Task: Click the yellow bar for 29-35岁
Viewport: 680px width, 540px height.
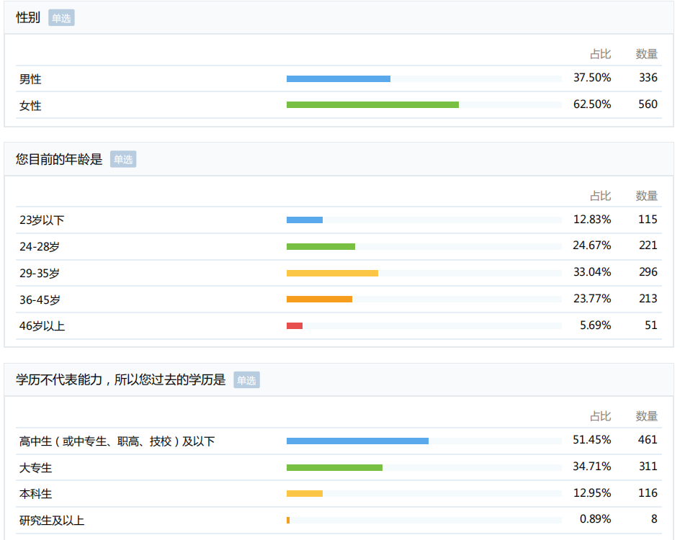Action: (331, 272)
